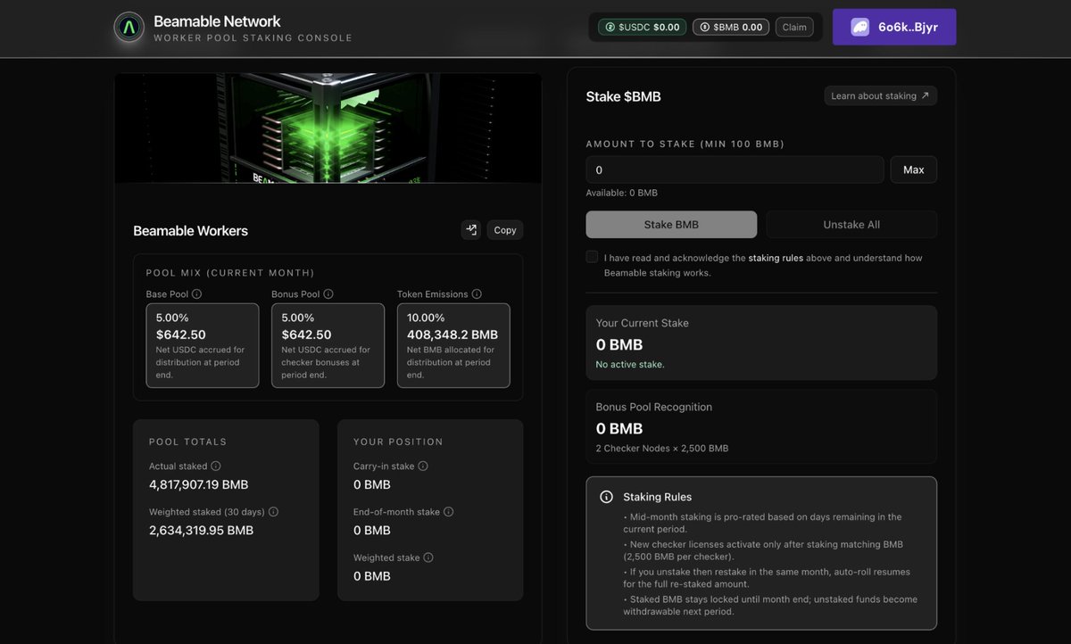Viewport: 1071px width, 644px height.
Task: Click the $BMB 0.00 balance pill
Action: pyautogui.click(x=732, y=27)
